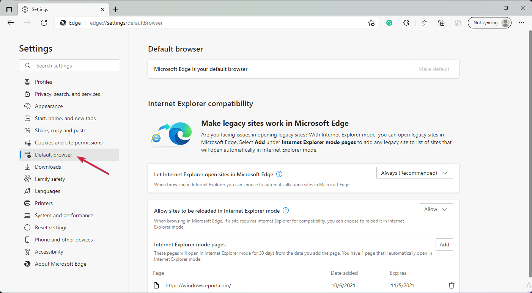This screenshot has height=293, width=532.
Task: Select the Privacy, search, and services section
Action: (x=68, y=94)
